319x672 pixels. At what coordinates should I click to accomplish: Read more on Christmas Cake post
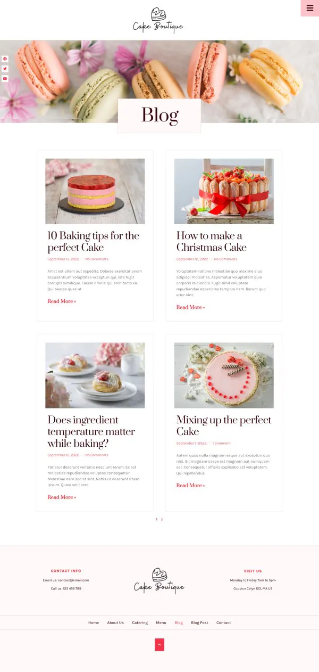click(x=190, y=307)
